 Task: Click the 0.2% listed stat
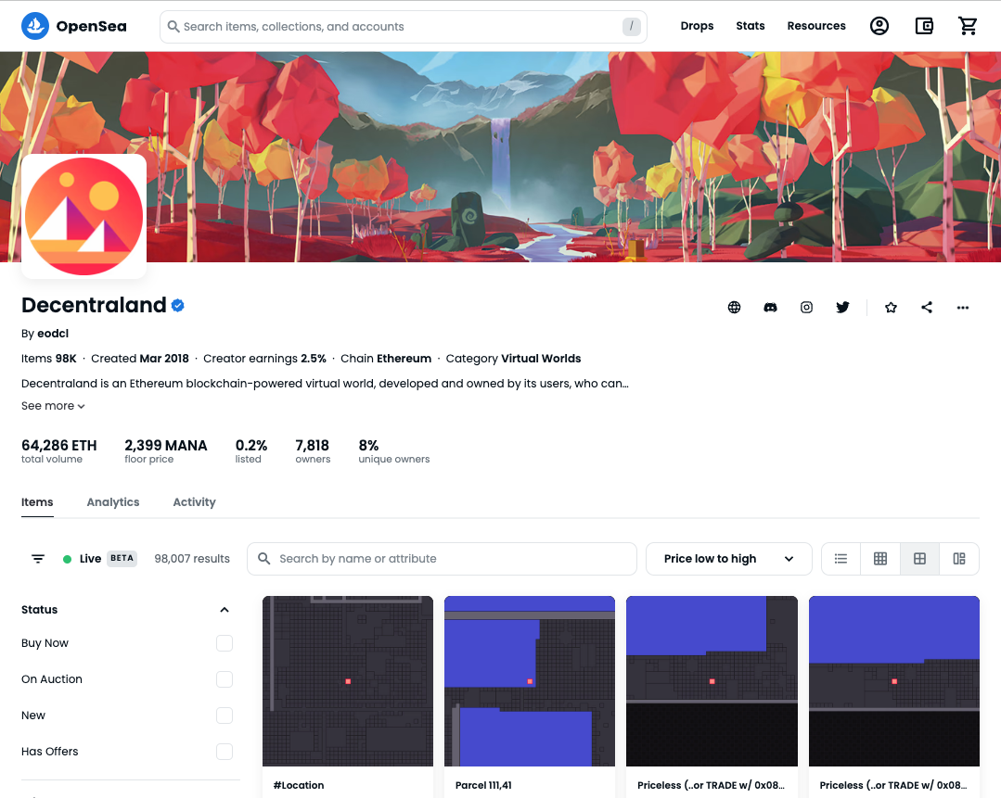251,450
